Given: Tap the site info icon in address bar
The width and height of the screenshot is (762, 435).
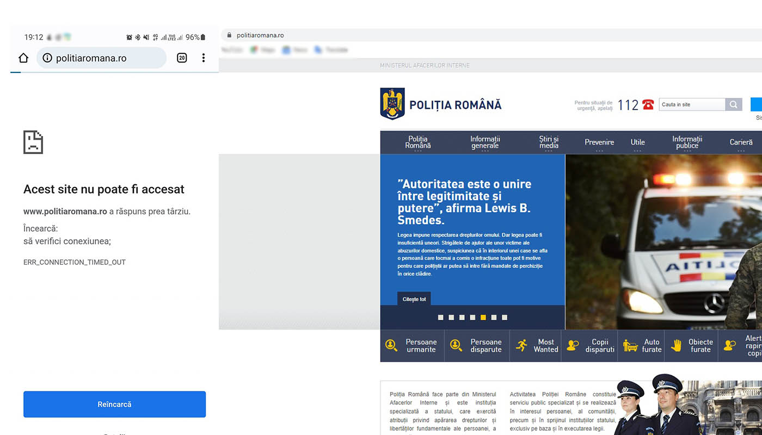Looking at the screenshot, I should click(x=47, y=58).
